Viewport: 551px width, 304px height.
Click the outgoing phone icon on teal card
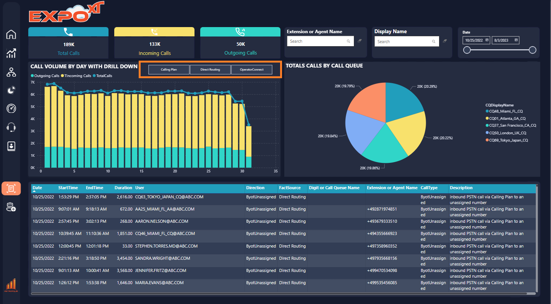pos(240,32)
